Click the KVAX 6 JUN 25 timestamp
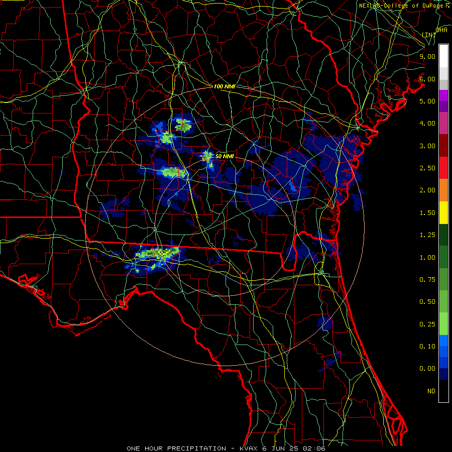 282,448
